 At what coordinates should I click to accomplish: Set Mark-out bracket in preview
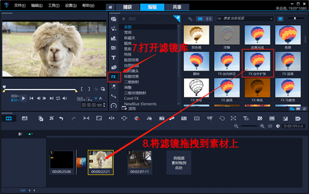click(89, 89)
